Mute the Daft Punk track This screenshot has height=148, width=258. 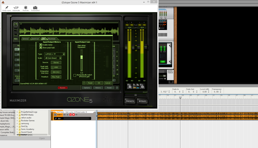64,115
